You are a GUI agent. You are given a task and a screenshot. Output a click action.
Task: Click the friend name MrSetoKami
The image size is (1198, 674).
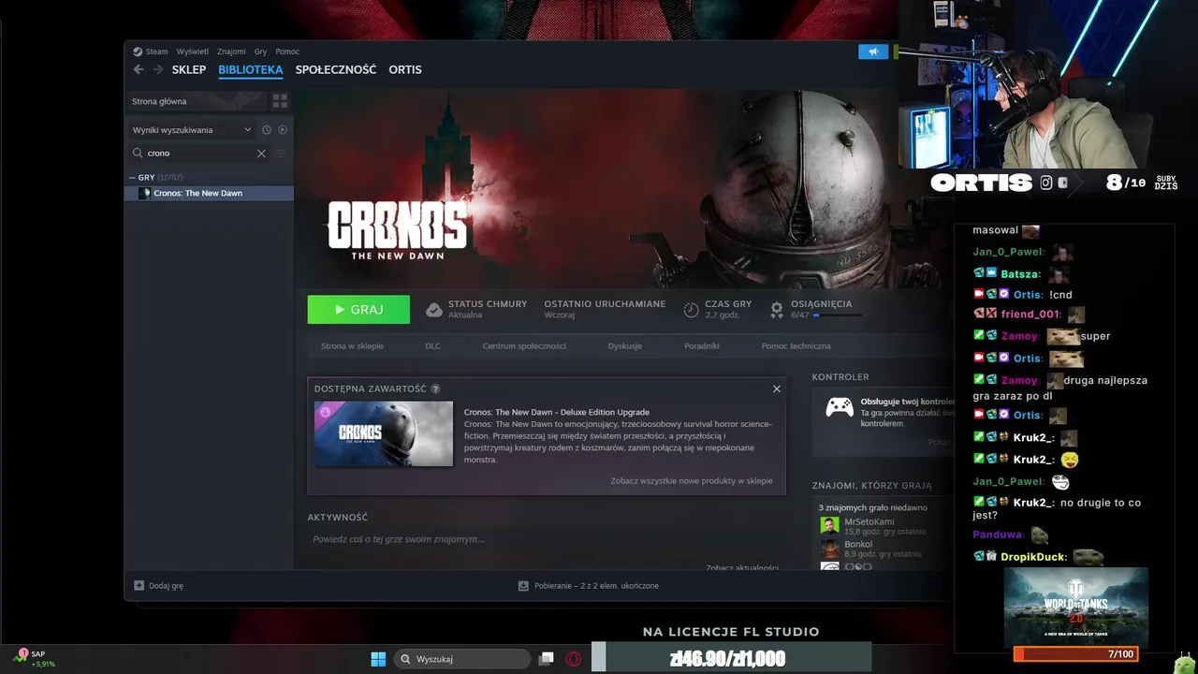(x=869, y=521)
